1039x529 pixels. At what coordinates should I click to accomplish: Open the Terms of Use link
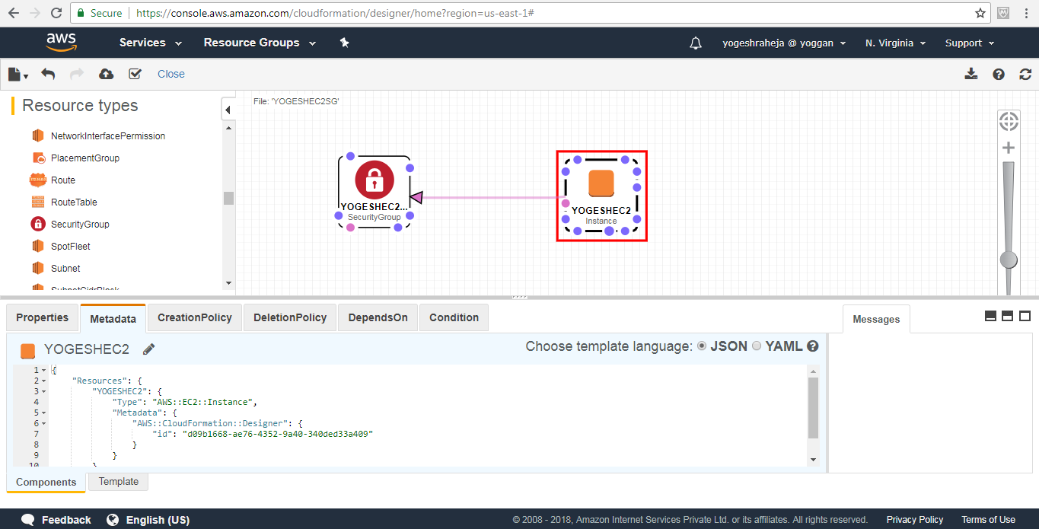(x=988, y=520)
